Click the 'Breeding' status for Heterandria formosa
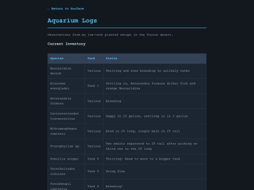 coord(155,101)
